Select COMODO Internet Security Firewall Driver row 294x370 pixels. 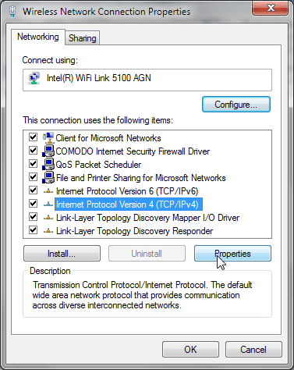[x=133, y=151]
